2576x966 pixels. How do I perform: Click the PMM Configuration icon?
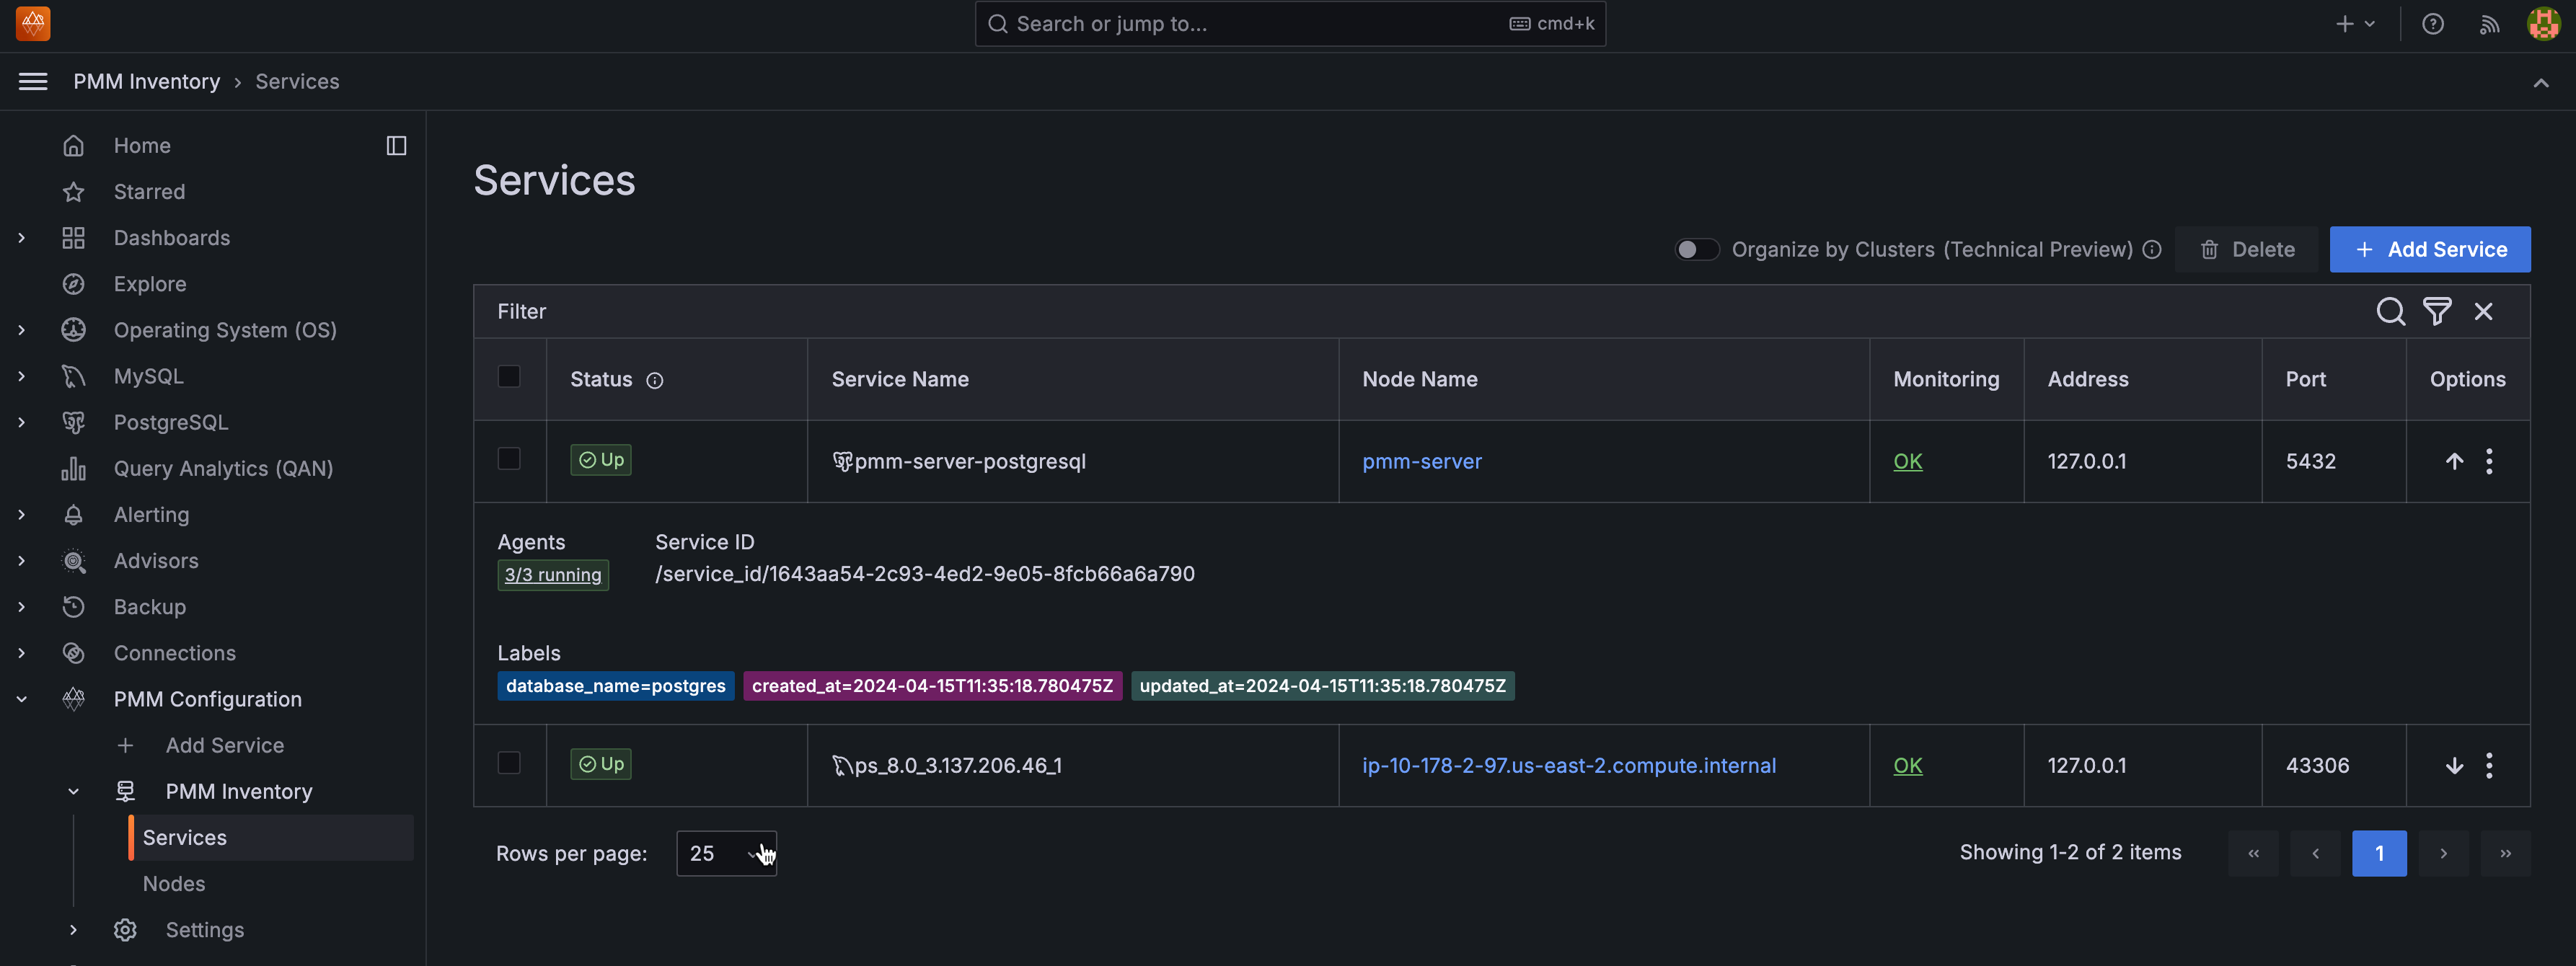73,699
